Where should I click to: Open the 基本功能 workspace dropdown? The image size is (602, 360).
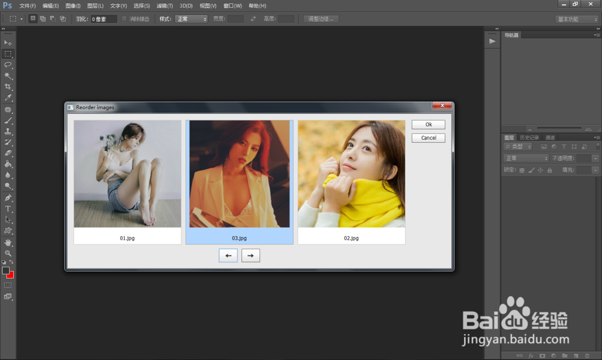coord(577,19)
